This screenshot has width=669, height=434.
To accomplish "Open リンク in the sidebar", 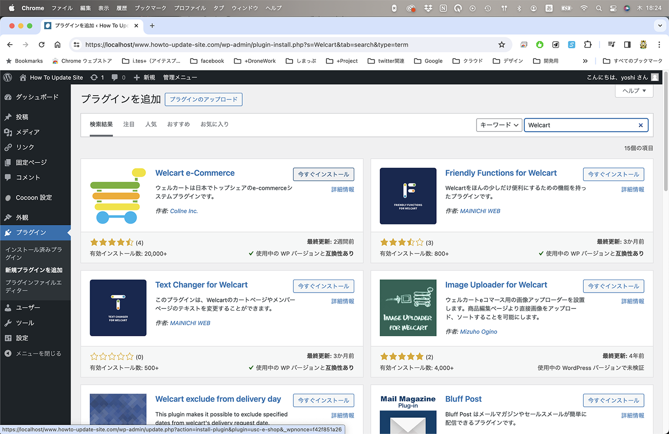I will 36,147.
